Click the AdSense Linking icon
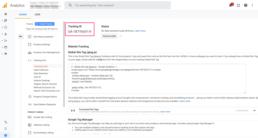258x138 pixels. point(30,125)
